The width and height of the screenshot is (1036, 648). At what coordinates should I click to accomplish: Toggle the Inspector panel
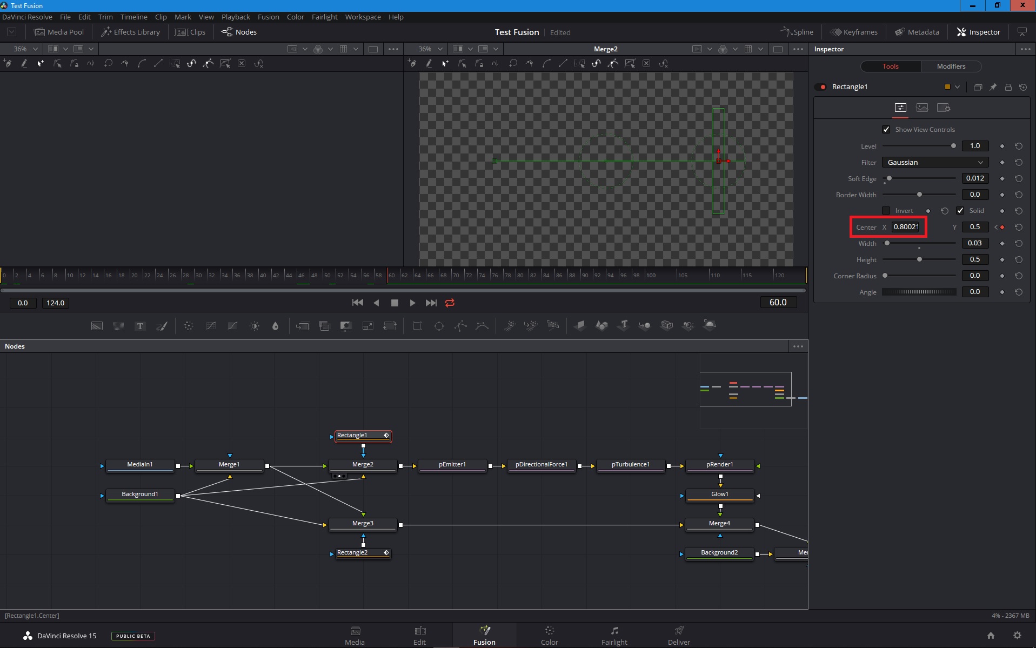(x=978, y=32)
